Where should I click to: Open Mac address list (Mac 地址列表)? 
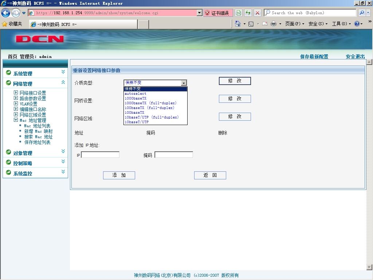click(x=37, y=126)
